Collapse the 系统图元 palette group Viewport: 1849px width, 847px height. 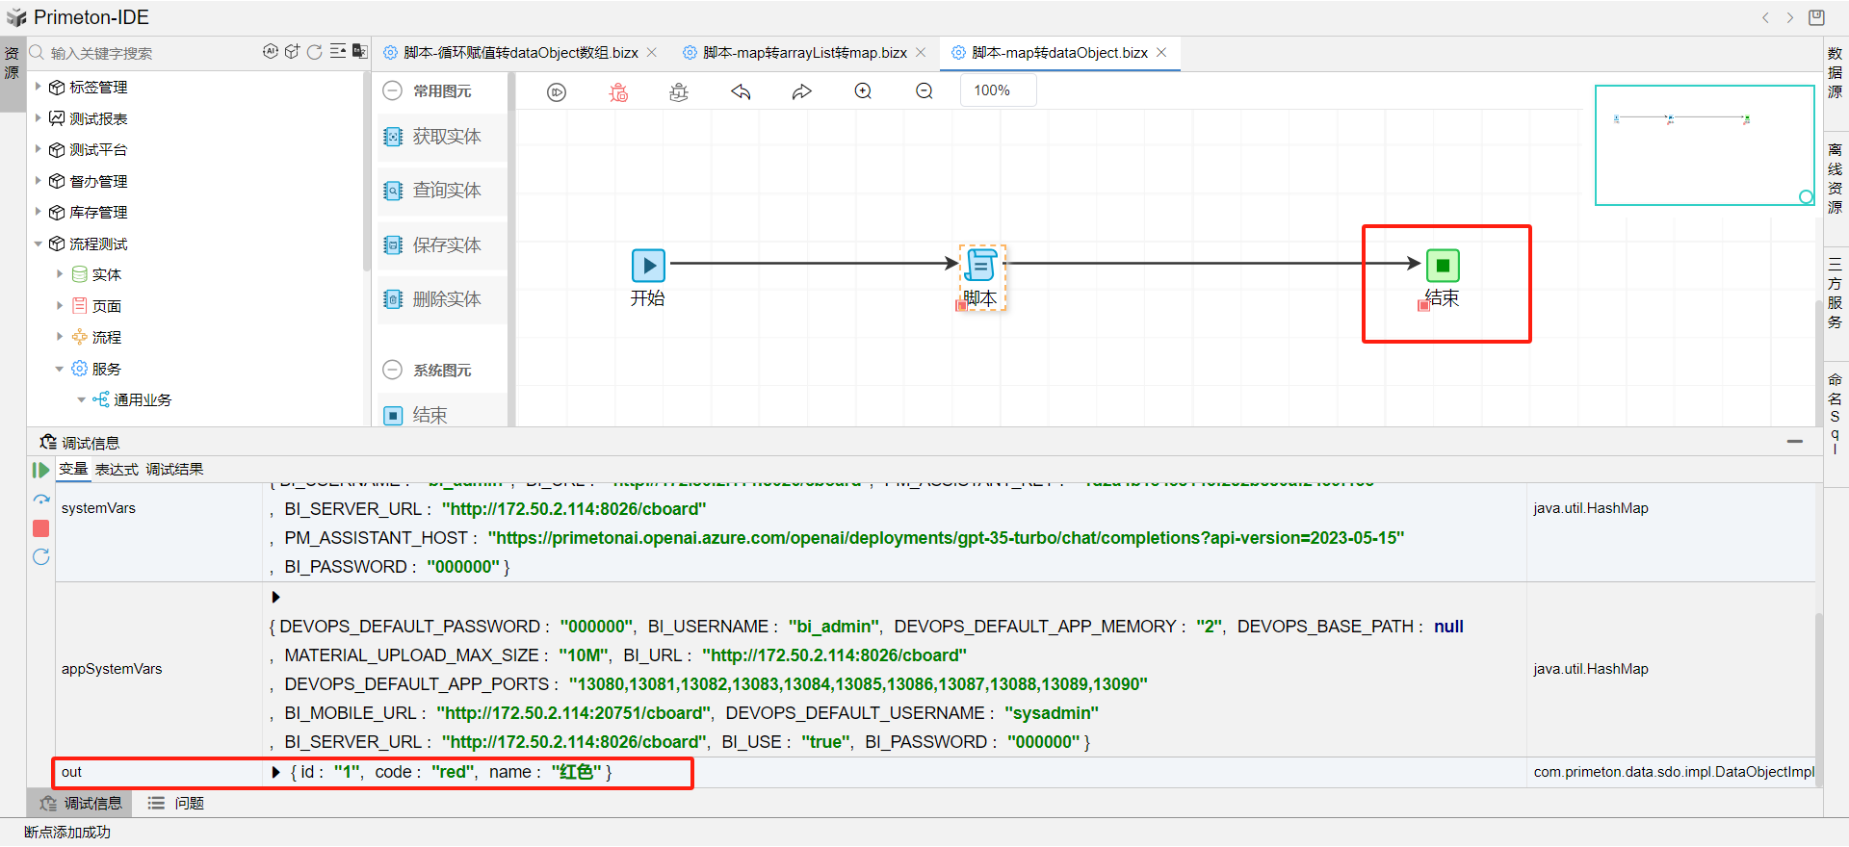click(x=393, y=370)
